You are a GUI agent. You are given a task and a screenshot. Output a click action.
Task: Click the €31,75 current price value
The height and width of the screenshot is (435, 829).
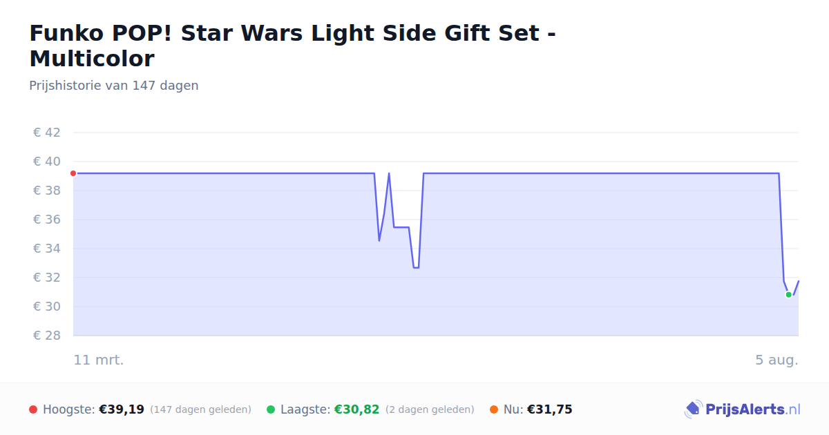point(550,409)
